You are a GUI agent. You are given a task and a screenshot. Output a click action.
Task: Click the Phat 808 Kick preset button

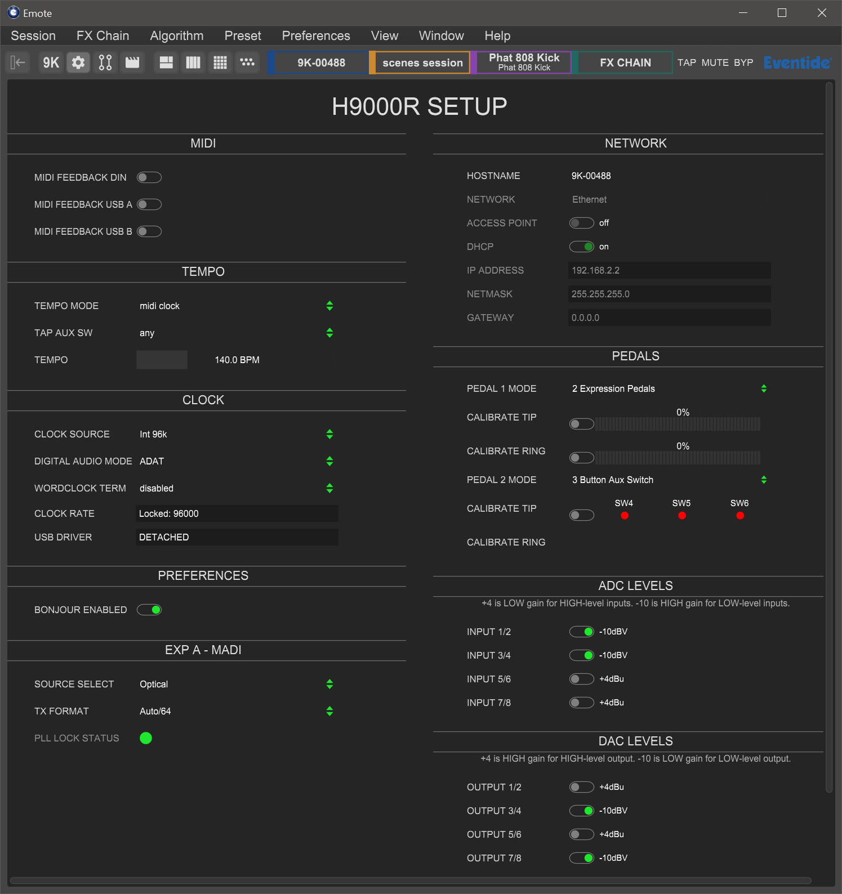coord(522,62)
